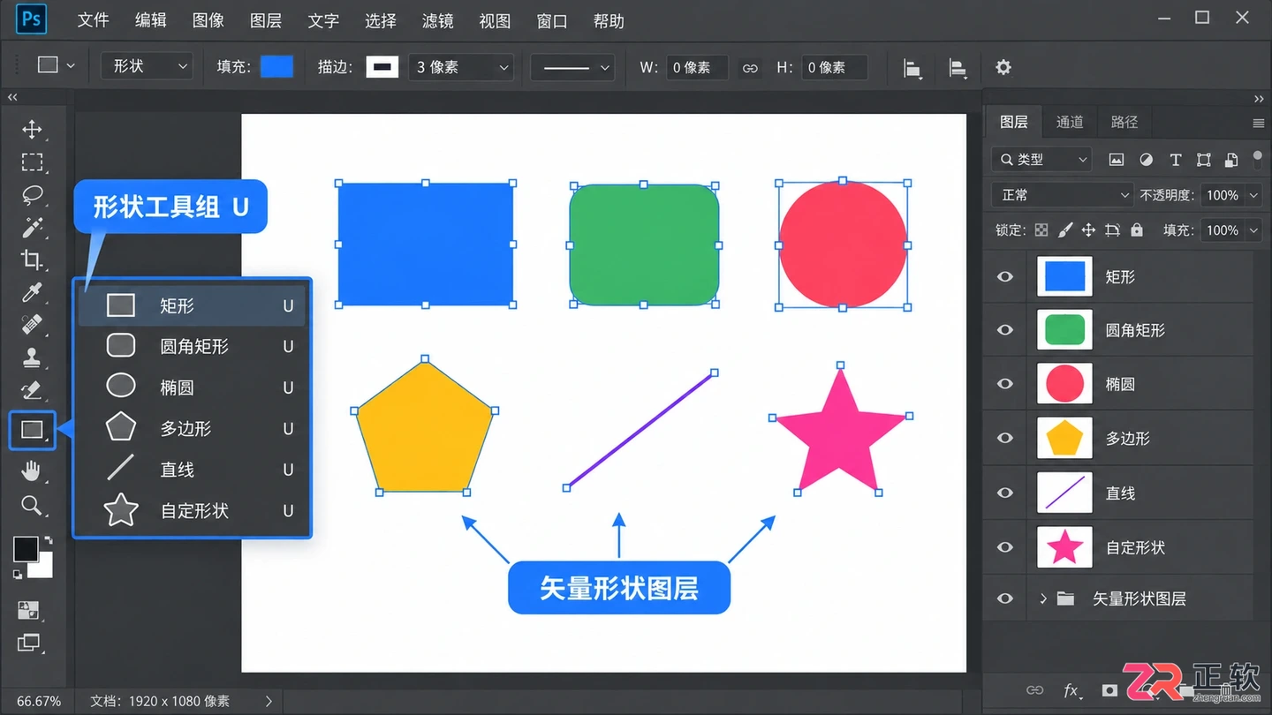Open the stroke line style dropdown
Image resolution: width=1272 pixels, height=715 pixels.
point(572,67)
